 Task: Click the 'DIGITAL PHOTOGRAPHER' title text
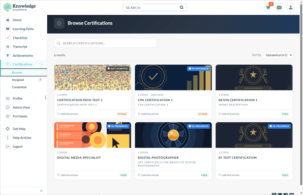(158, 158)
